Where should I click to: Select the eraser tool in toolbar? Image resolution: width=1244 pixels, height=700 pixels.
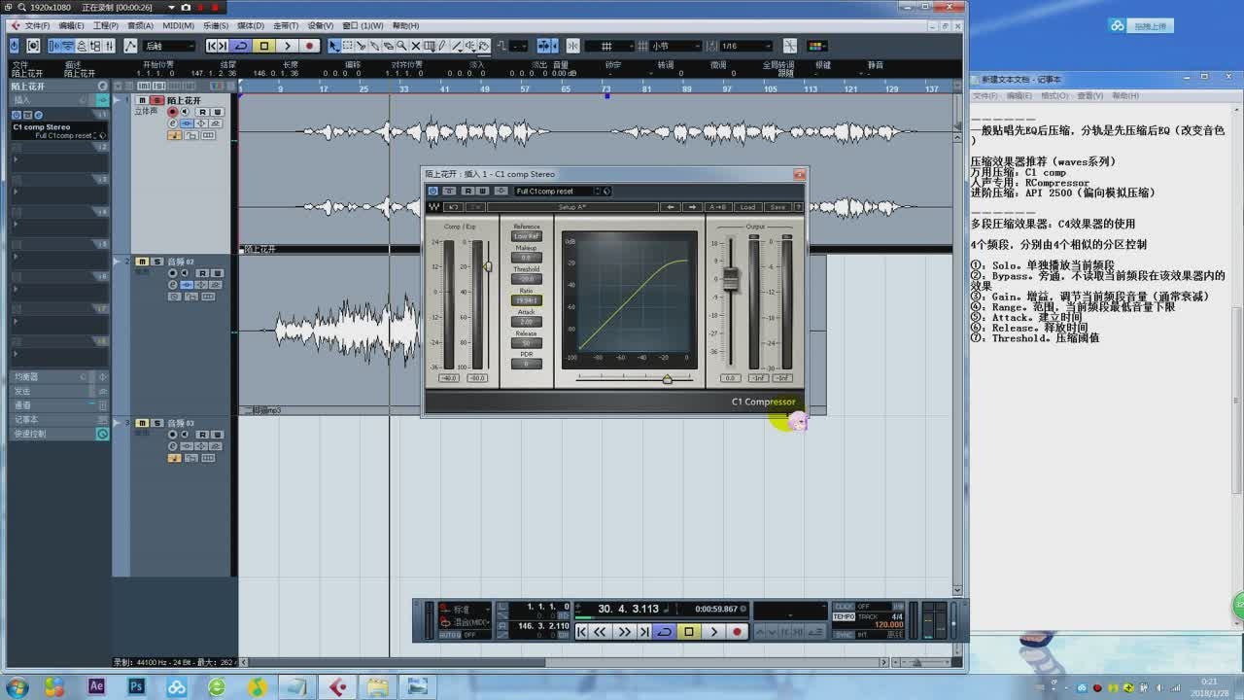[388, 46]
